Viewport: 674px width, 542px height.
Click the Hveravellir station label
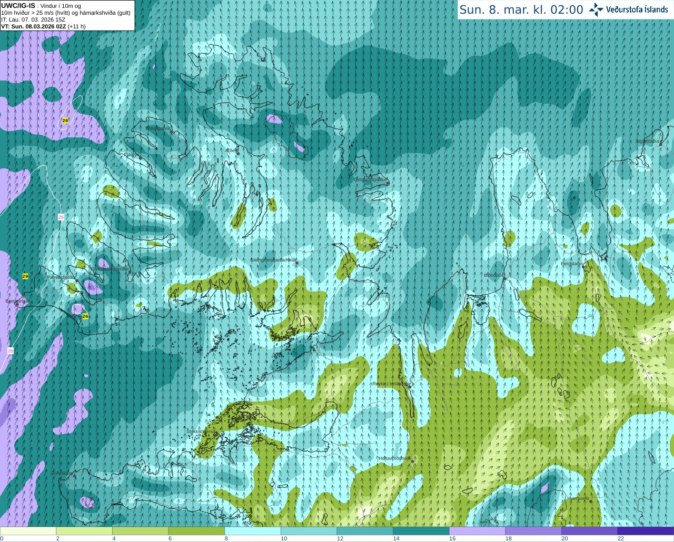tap(578, 498)
